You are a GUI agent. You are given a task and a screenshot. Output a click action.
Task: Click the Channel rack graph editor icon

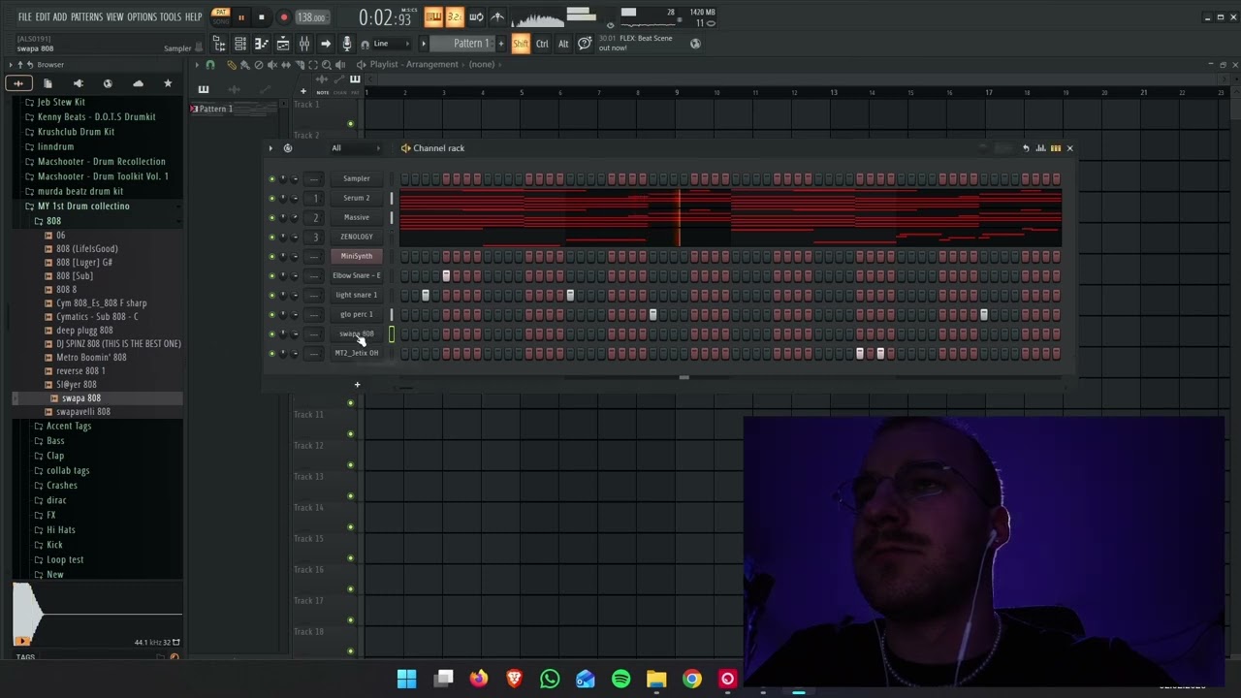pos(1040,148)
